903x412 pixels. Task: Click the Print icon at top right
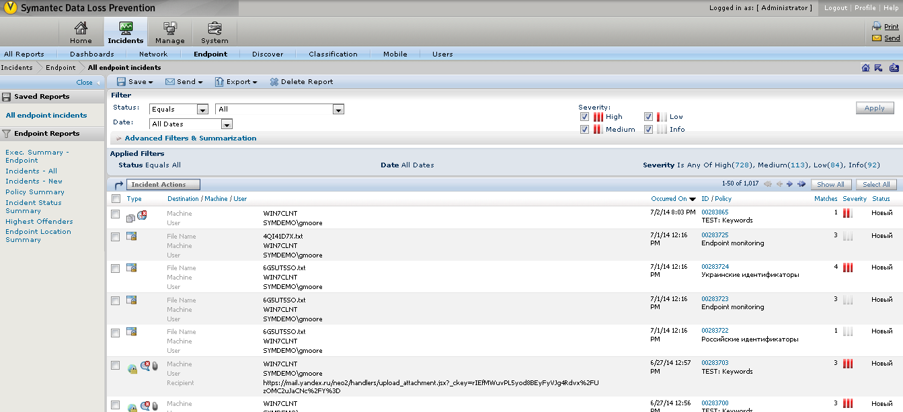[x=877, y=26]
